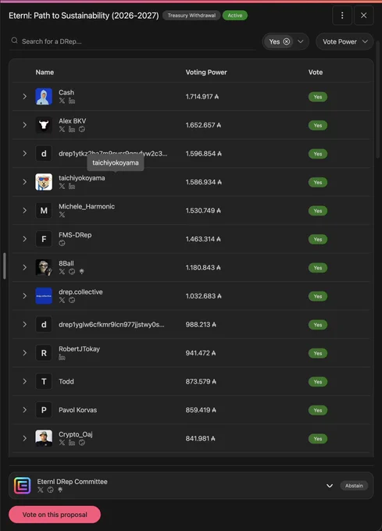Screen dimensions: 382x531
Task: Open the Vote Power sort dropdown
Action: (345, 41)
